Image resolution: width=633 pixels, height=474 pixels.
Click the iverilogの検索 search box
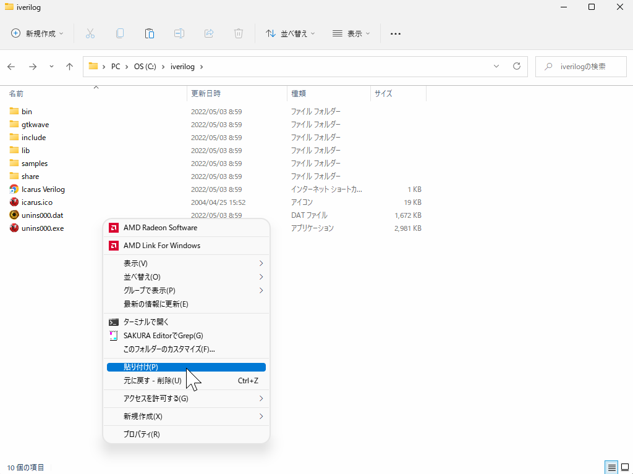click(x=581, y=67)
